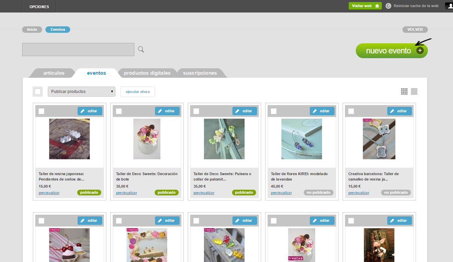Click the no publicado badge on the Creativa barcelona card
Screen dimensions: 453x262
[396, 193]
